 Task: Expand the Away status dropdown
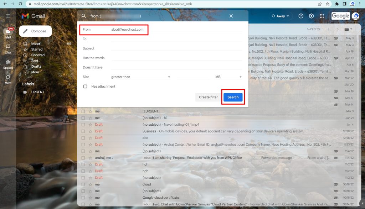click(281, 16)
